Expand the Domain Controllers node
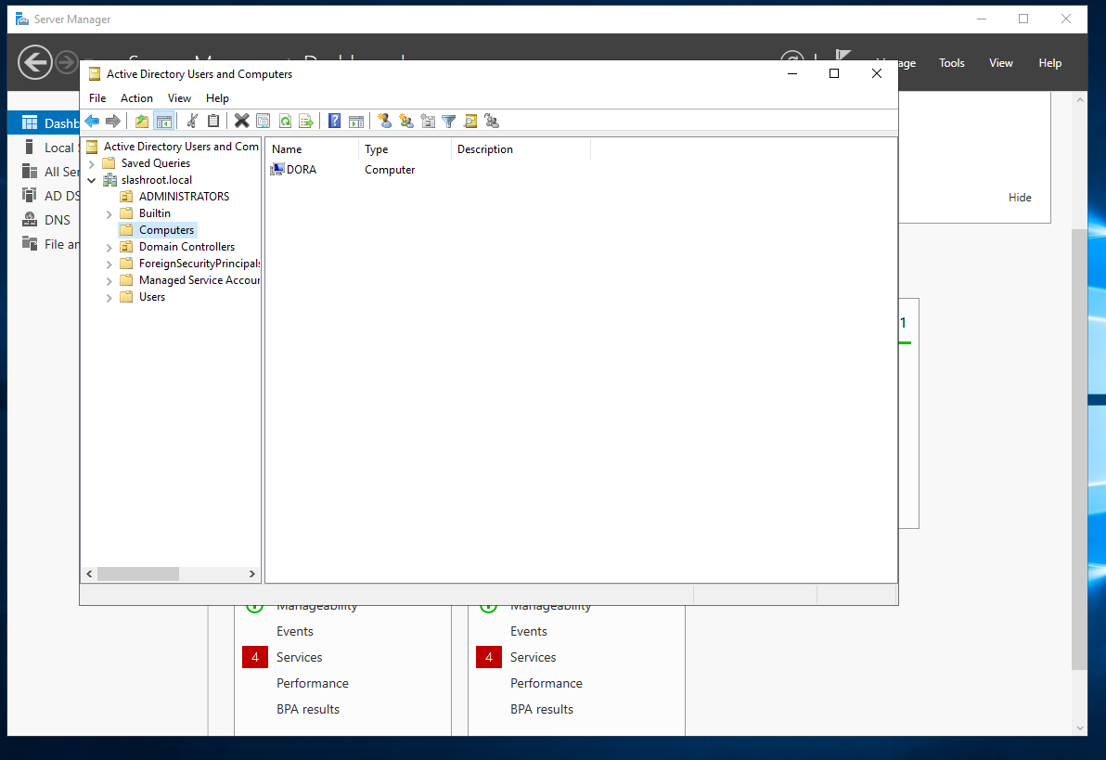This screenshot has width=1106, height=760. coord(109,247)
